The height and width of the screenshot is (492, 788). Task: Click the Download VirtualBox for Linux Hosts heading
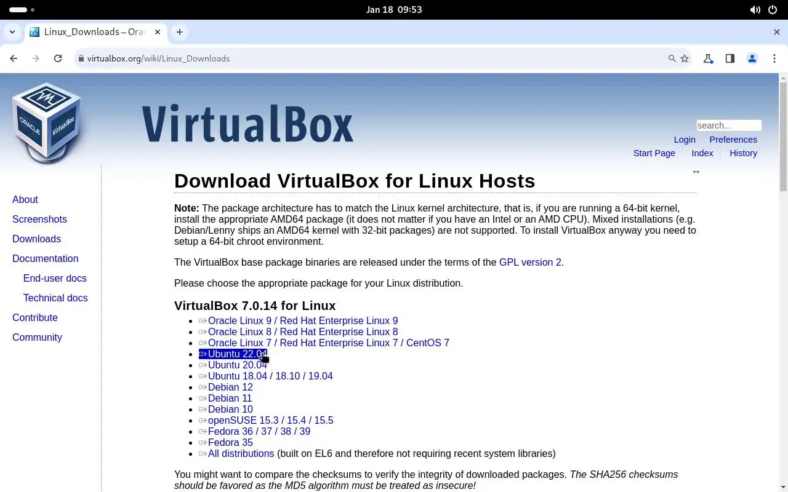tap(355, 181)
